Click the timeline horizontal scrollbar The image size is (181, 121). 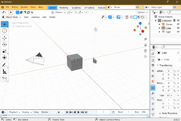point(74,116)
